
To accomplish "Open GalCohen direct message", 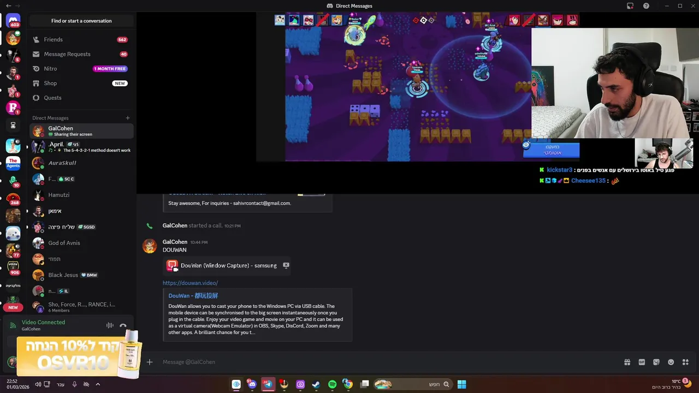I will [81, 131].
